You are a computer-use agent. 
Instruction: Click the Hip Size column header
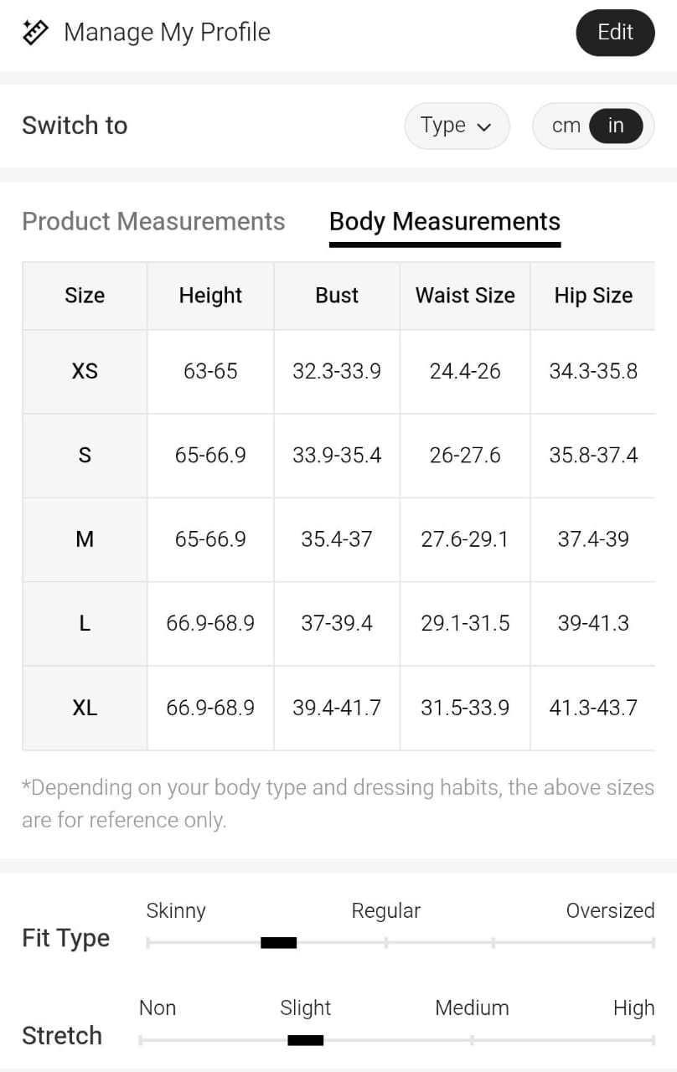593,296
